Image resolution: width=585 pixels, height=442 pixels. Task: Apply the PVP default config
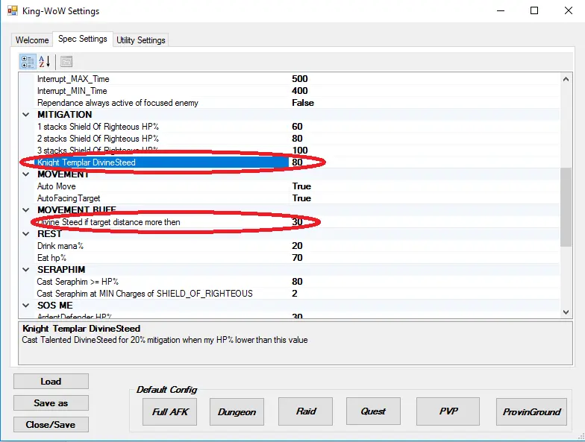coord(448,411)
